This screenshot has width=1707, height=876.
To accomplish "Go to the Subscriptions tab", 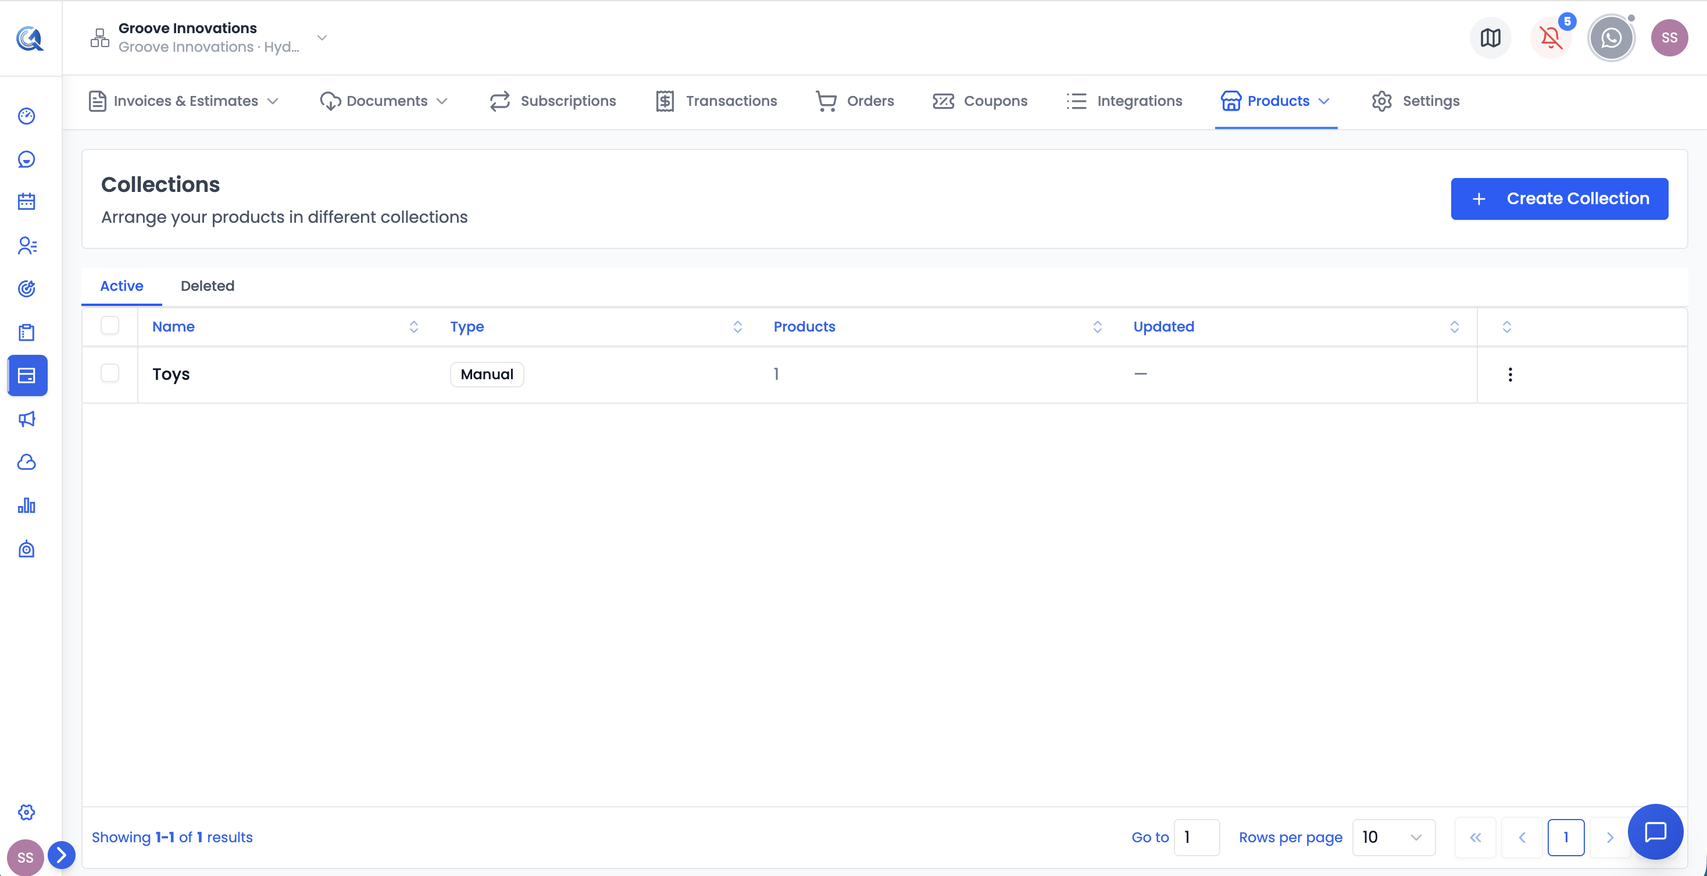I will pos(553,101).
